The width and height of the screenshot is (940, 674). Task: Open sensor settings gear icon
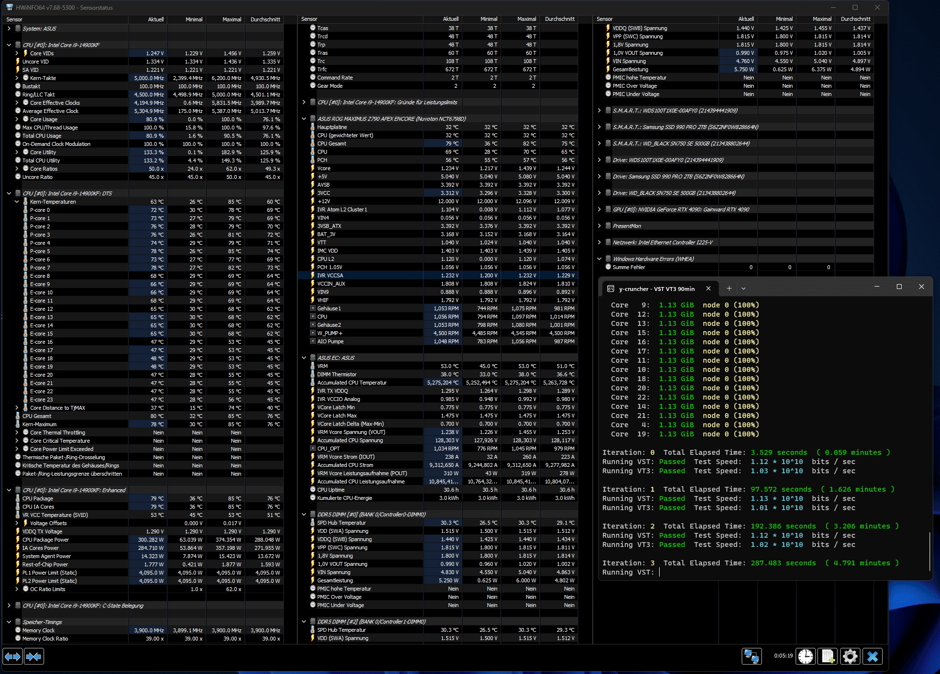[850, 657]
